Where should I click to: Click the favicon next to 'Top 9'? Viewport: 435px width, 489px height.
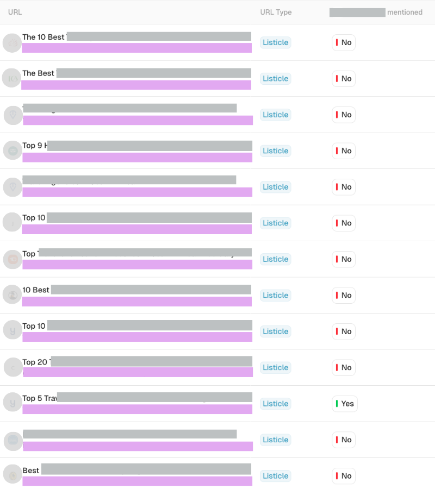coord(12,151)
